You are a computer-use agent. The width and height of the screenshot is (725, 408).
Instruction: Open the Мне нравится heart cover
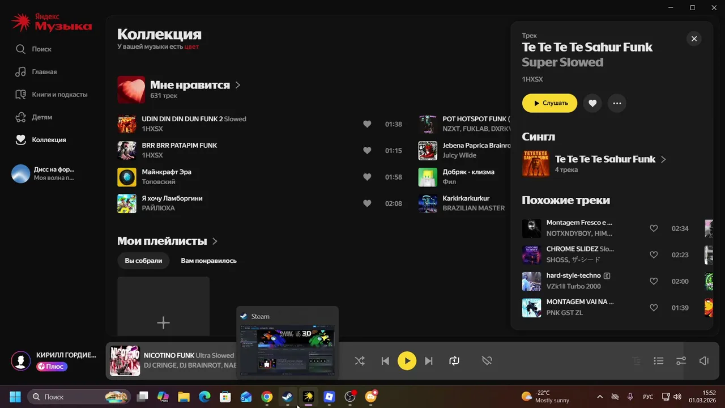click(x=131, y=90)
